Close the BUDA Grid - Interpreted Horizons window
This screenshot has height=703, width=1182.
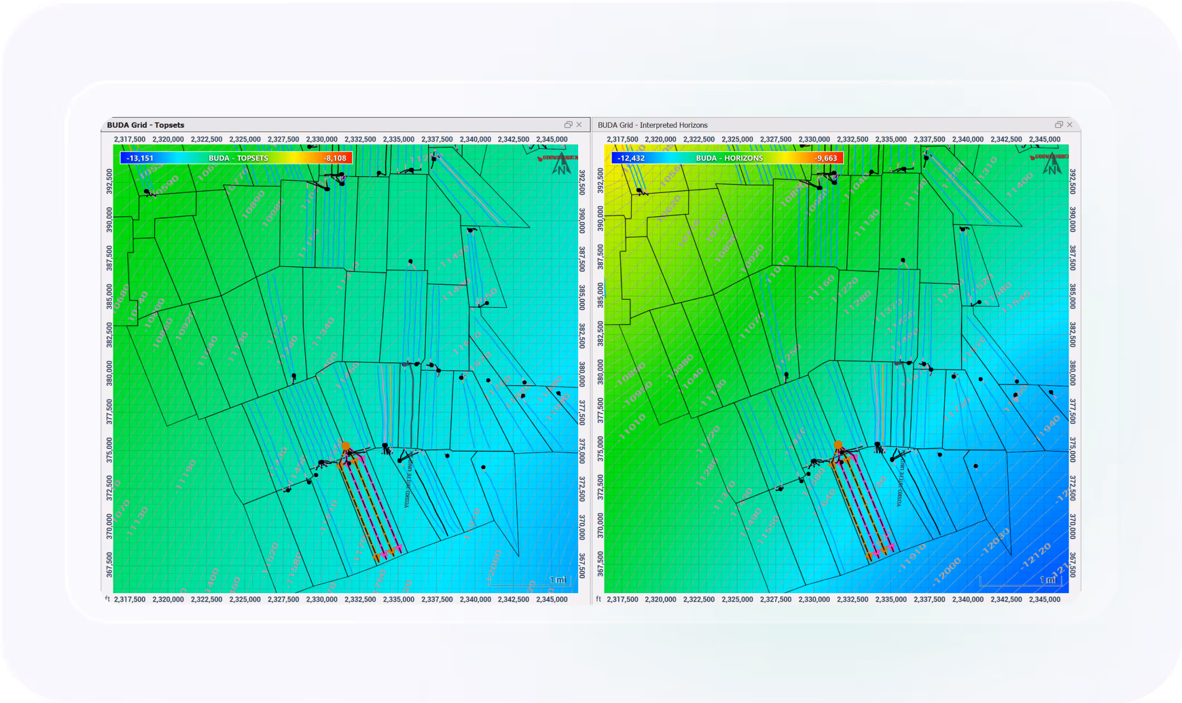pyautogui.click(x=1070, y=125)
